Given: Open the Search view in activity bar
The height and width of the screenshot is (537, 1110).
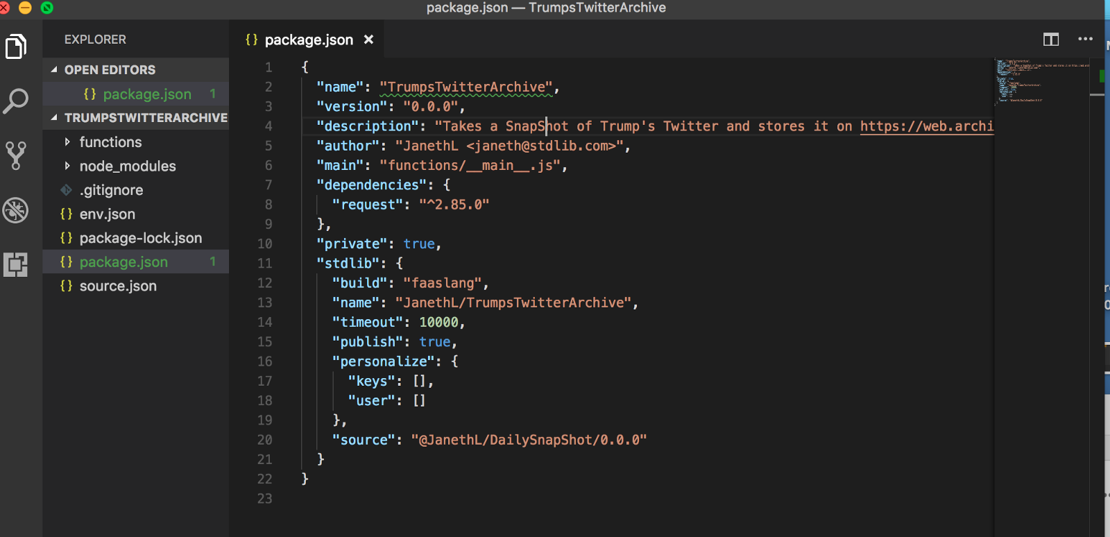Looking at the screenshot, I should click(x=16, y=101).
